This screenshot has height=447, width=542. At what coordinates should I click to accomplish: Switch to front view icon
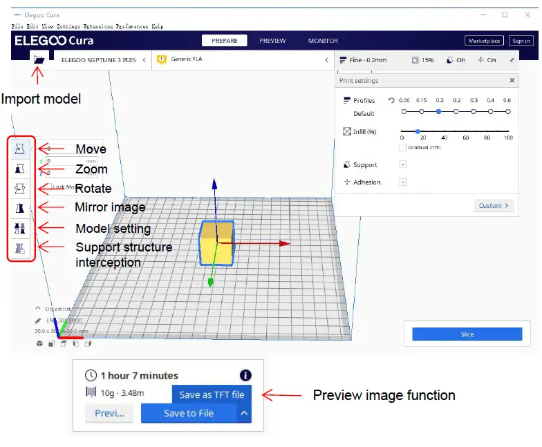[51, 343]
